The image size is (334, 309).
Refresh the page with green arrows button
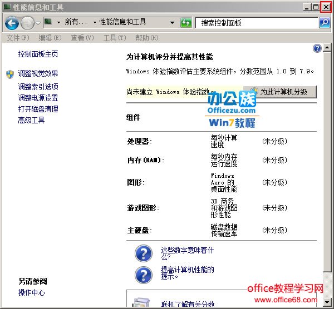click(186, 23)
